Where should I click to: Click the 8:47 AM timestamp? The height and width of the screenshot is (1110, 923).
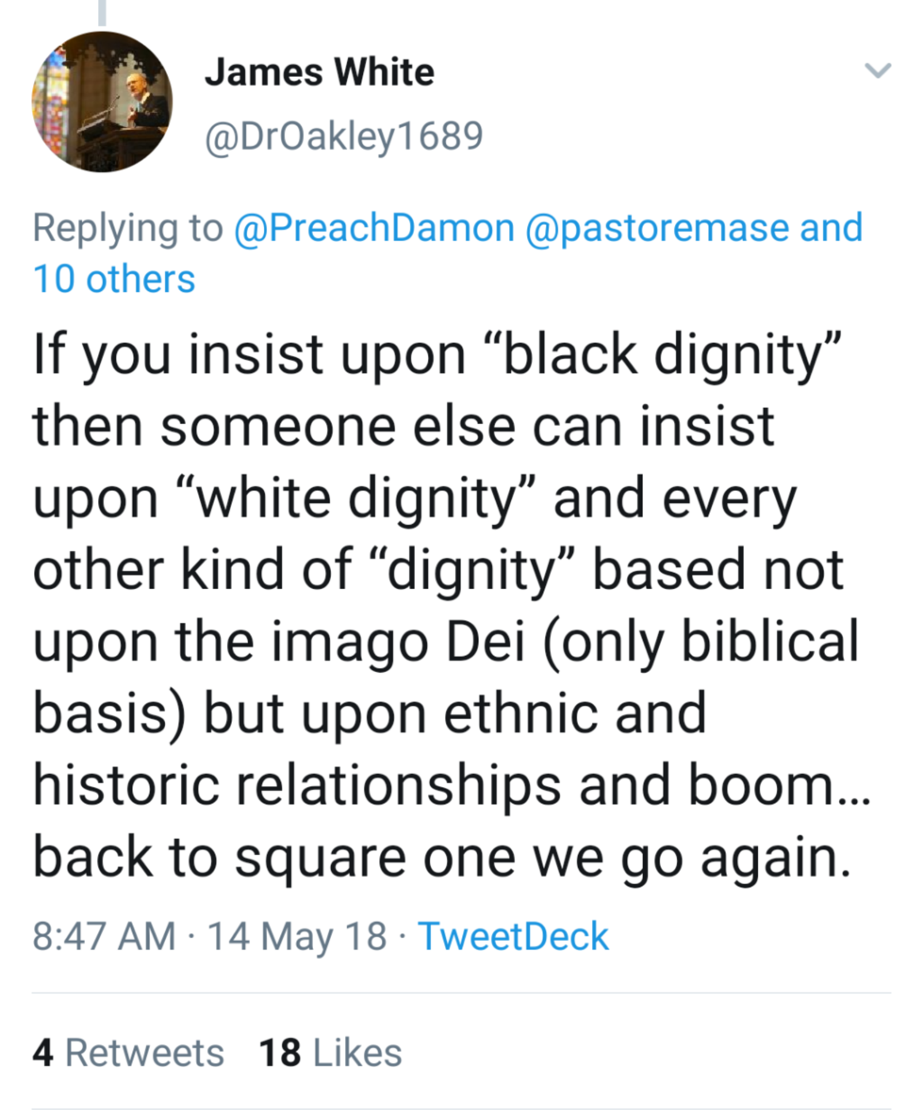click(x=105, y=937)
